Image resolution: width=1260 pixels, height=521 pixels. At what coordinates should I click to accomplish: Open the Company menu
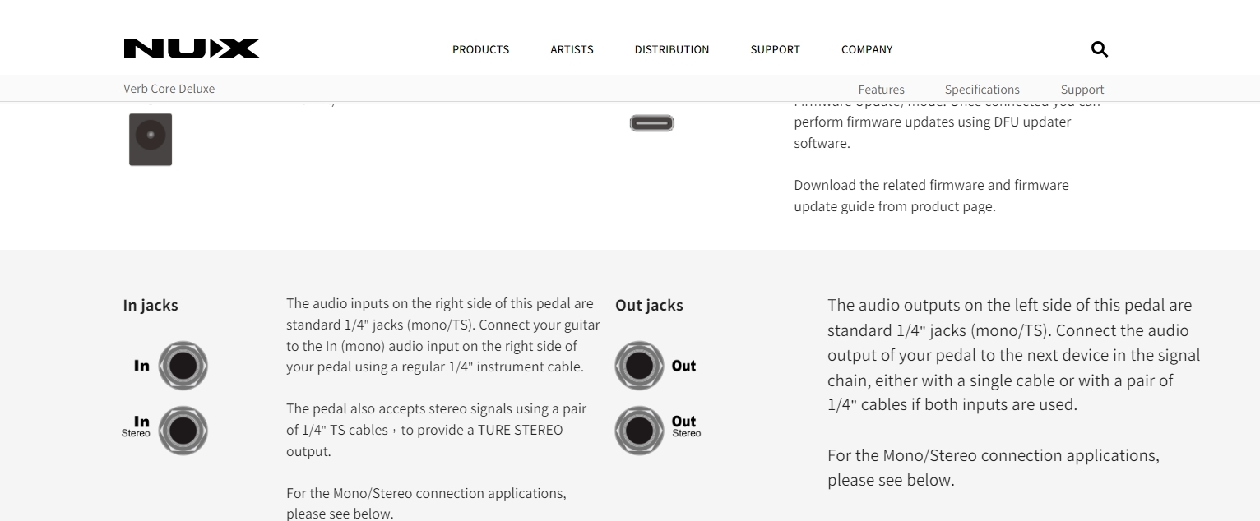coord(866,49)
